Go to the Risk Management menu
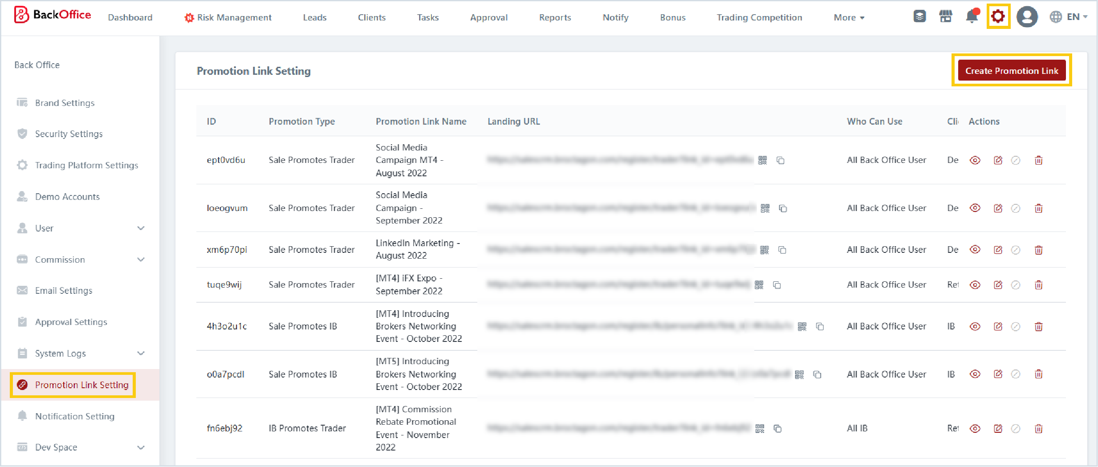Image resolution: width=1098 pixels, height=467 pixels. tap(228, 18)
